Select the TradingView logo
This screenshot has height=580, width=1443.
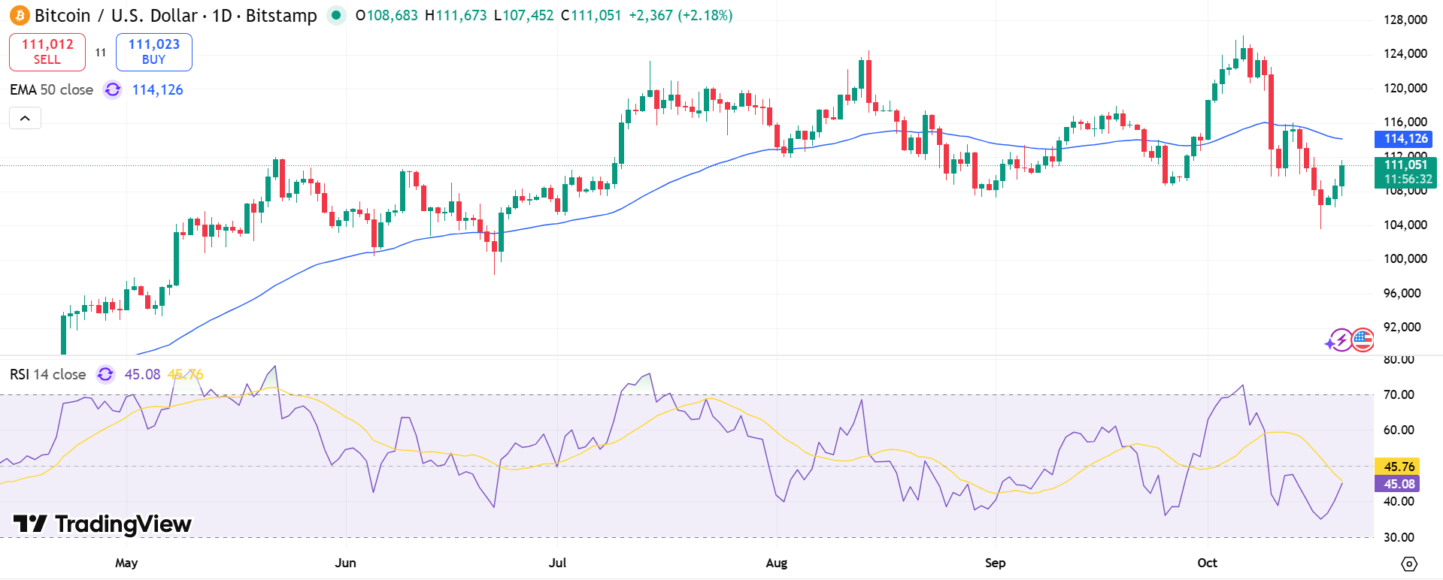(x=102, y=524)
